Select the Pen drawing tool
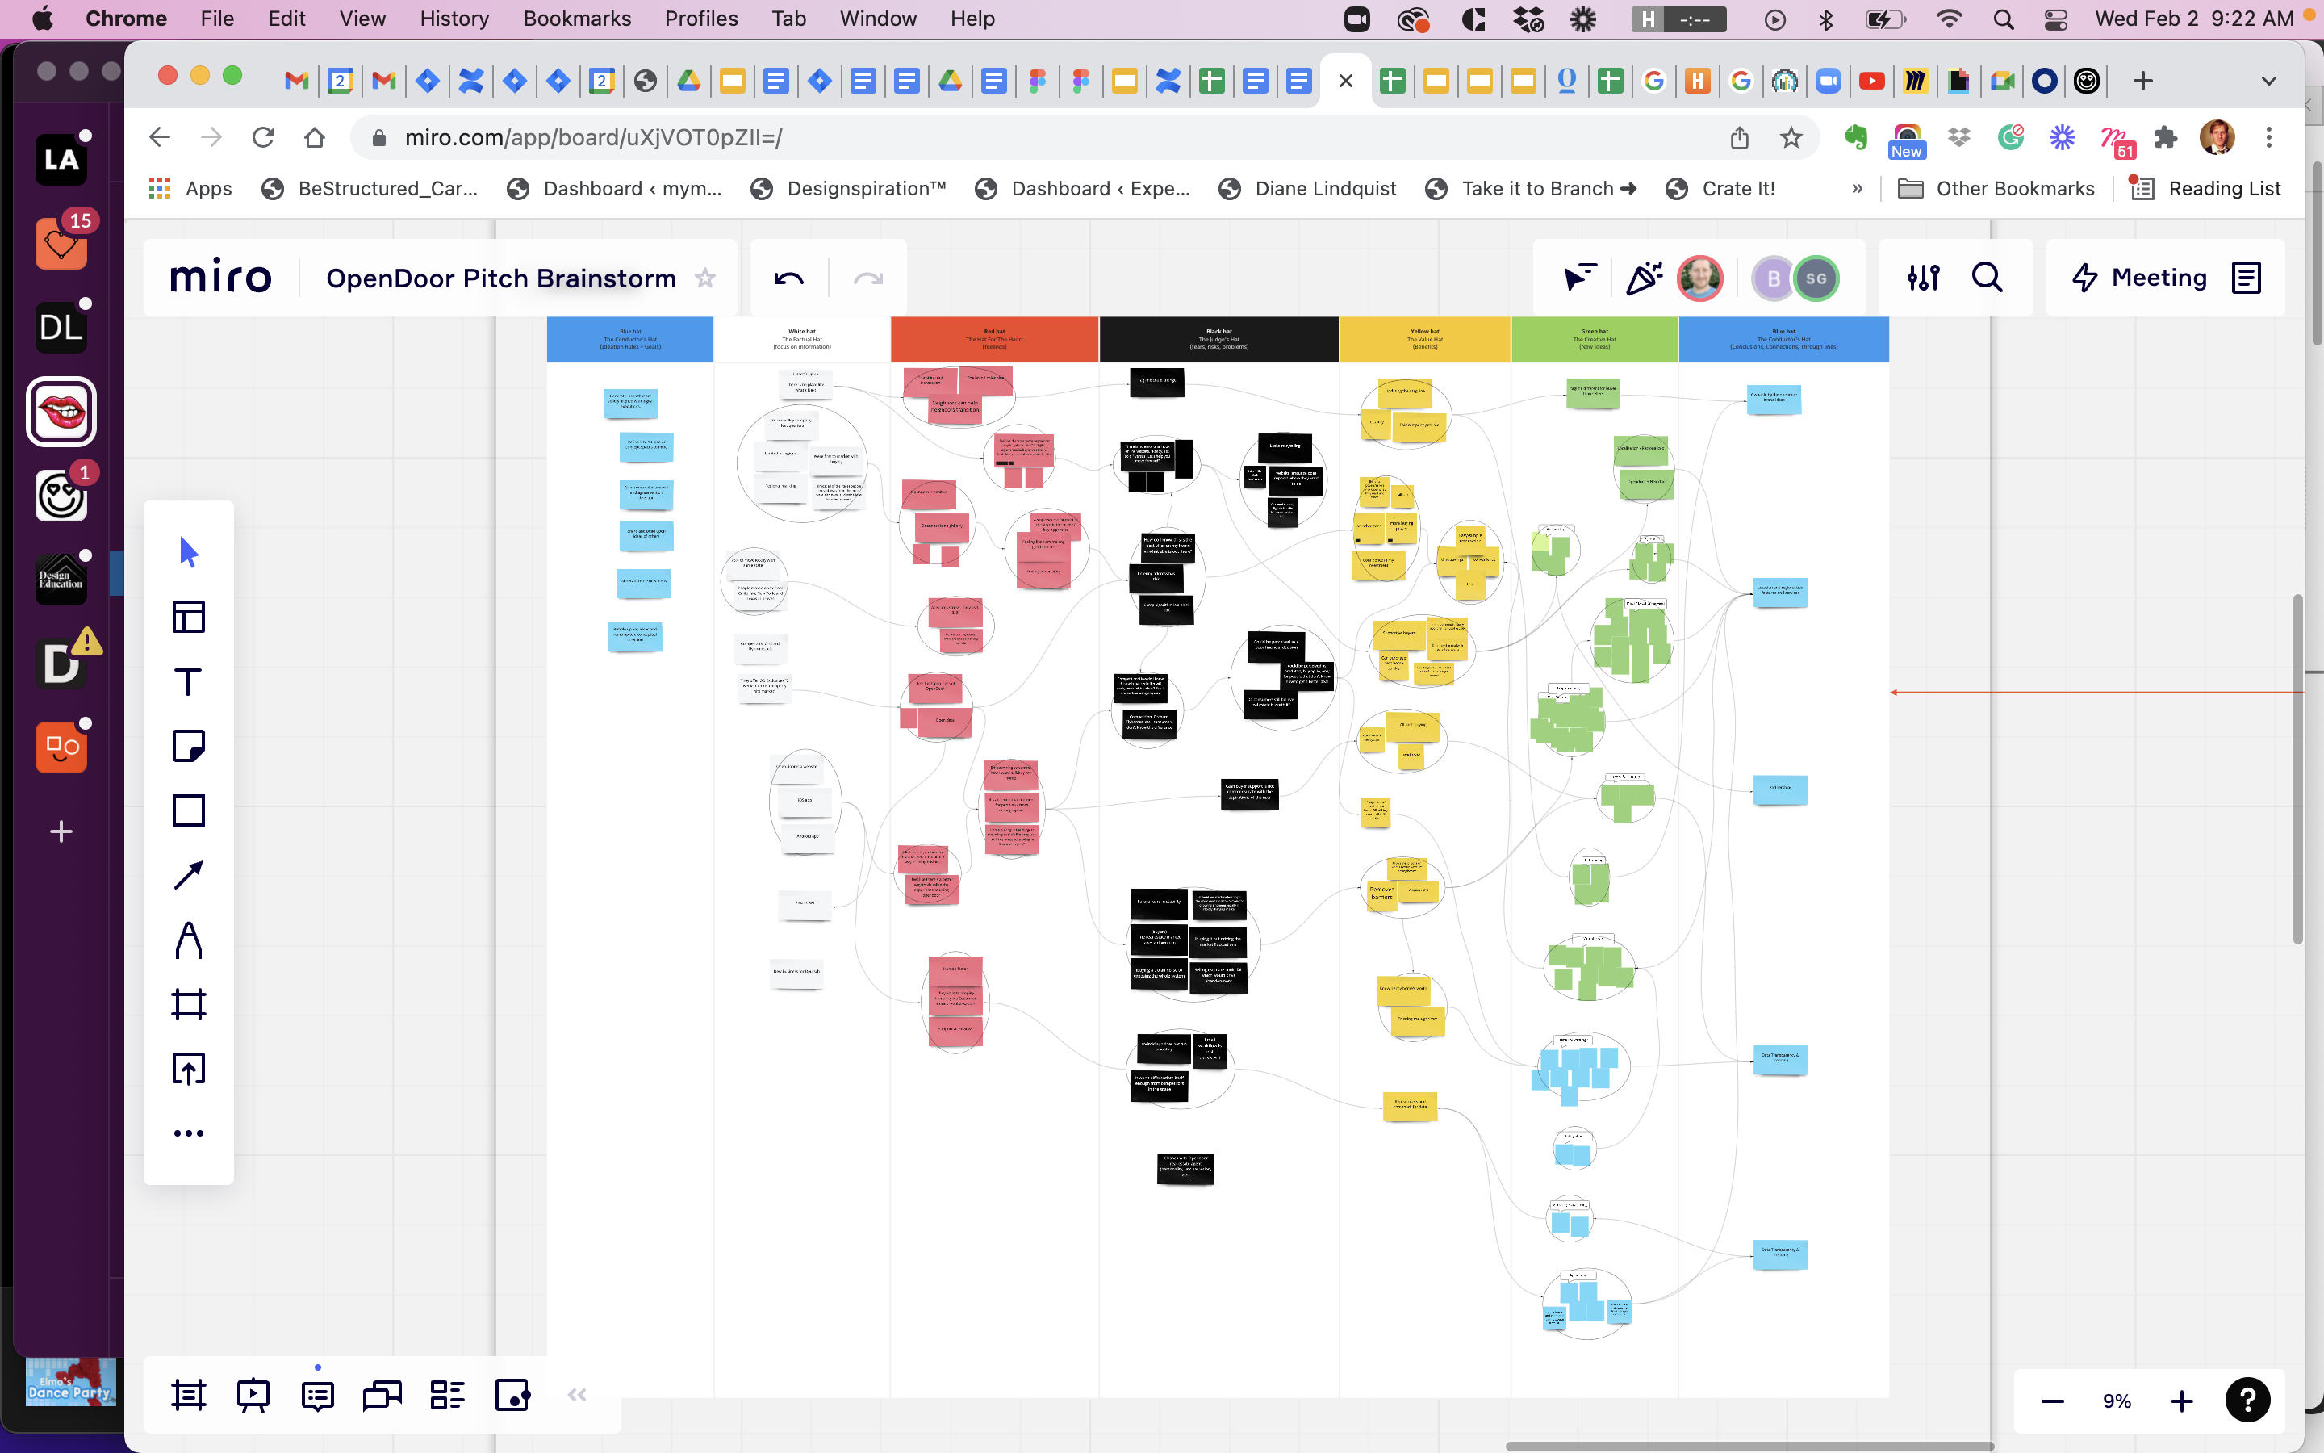The width and height of the screenshot is (2324, 1453). (x=188, y=940)
